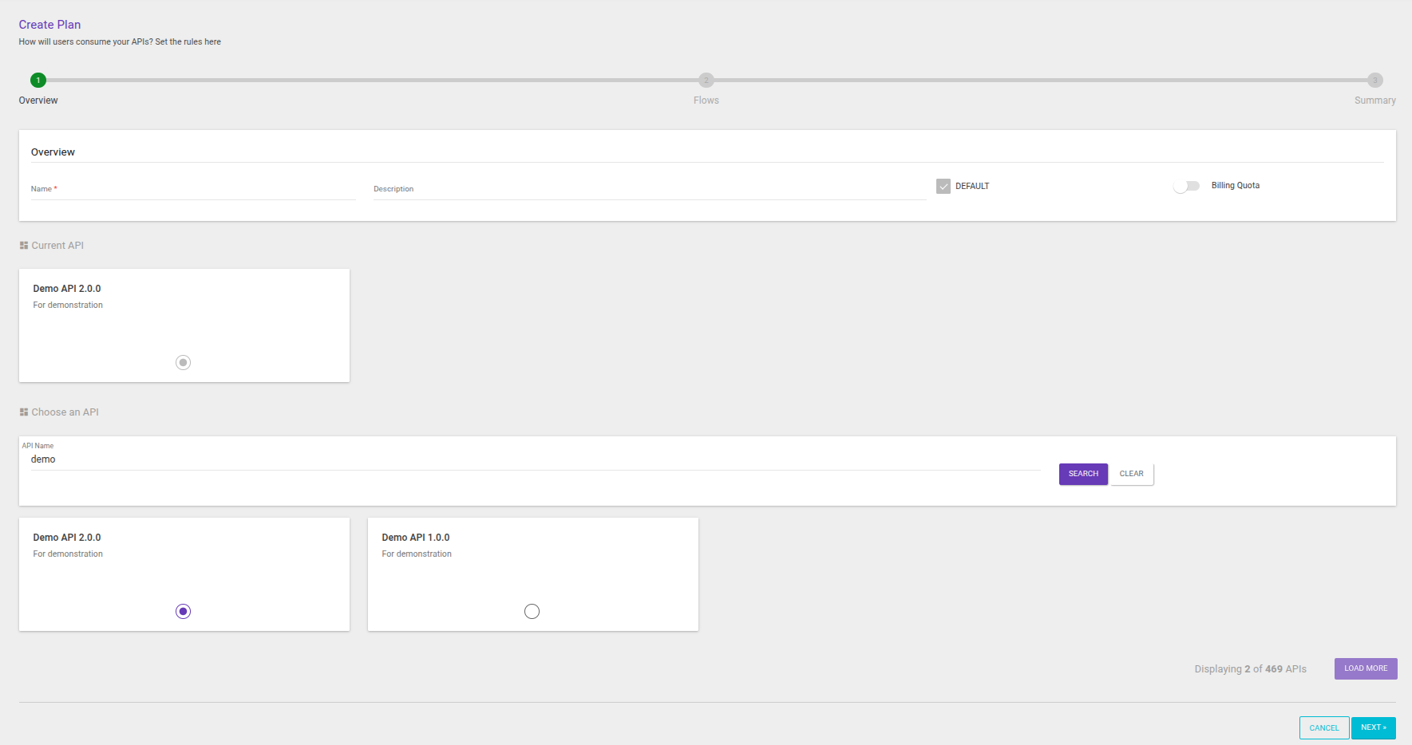Focus the plan Name field
The width and height of the screenshot is (1412, 745).
coord(193,190)
